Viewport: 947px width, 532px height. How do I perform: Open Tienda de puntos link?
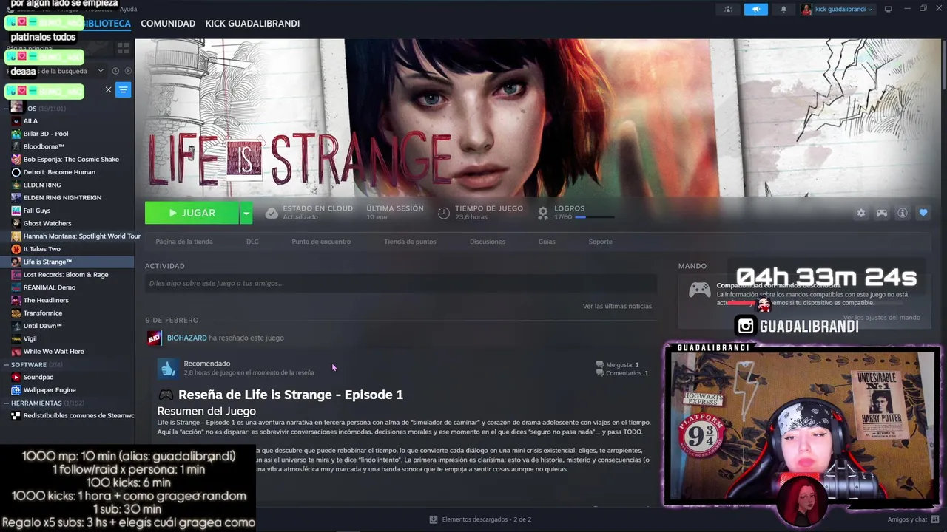[x=410, y=242]
